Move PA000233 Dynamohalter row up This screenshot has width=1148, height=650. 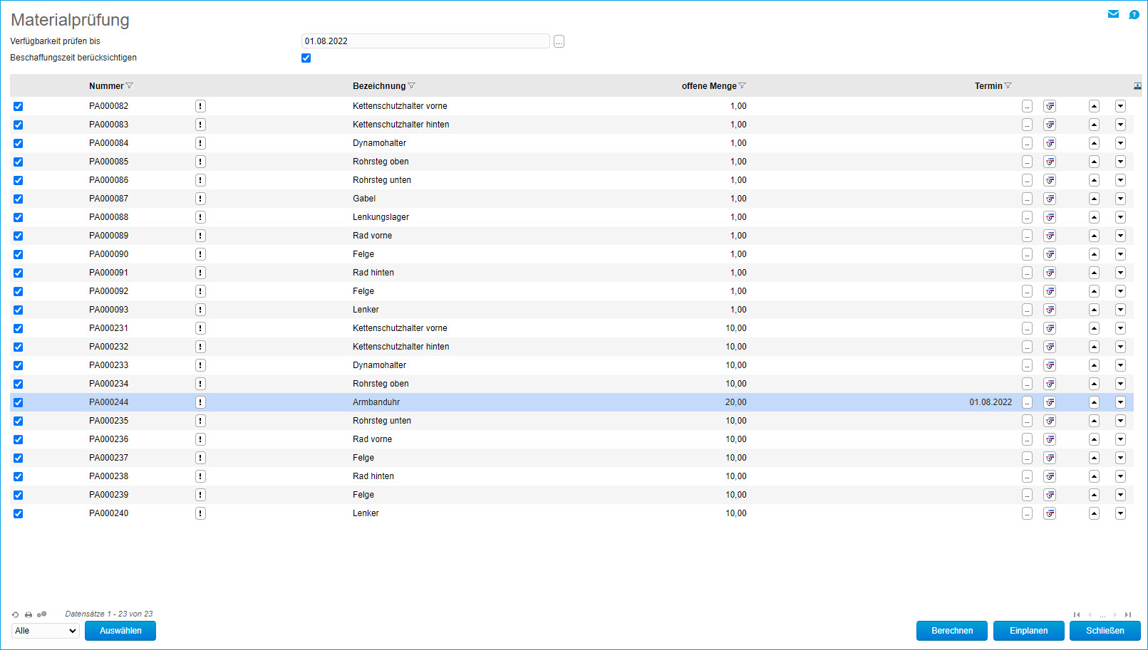[x=1094, y=365]
